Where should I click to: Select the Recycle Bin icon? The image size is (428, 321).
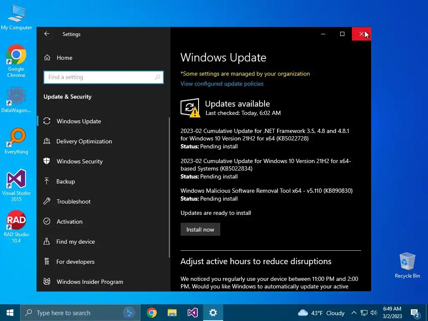407,265
